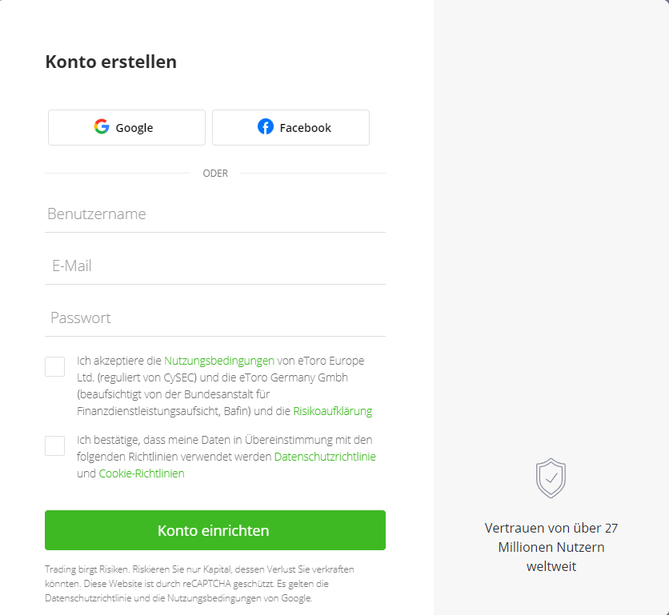Click the ODER divider label

[215, 174]
